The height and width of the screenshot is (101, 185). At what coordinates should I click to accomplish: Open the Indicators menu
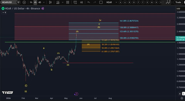pos(58,2)
